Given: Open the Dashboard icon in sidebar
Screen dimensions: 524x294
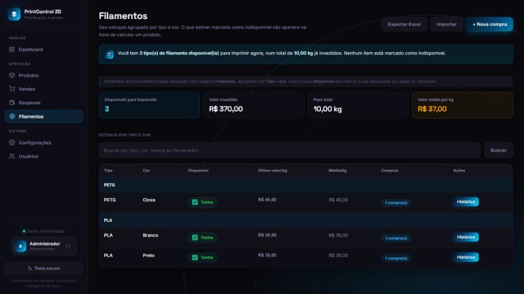Looking at the screenshot, I should (12, 50).
